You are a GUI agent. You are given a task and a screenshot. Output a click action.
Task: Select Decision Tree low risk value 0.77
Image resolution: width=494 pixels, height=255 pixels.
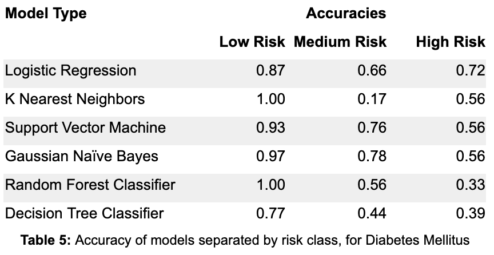[270, 213]
